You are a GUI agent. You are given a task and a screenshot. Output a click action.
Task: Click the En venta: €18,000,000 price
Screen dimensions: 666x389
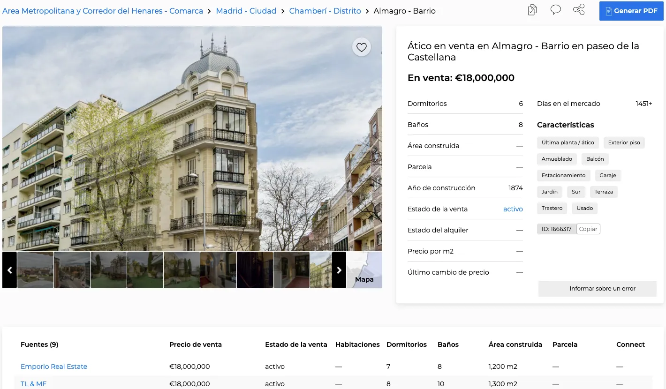tap(461, 78)
